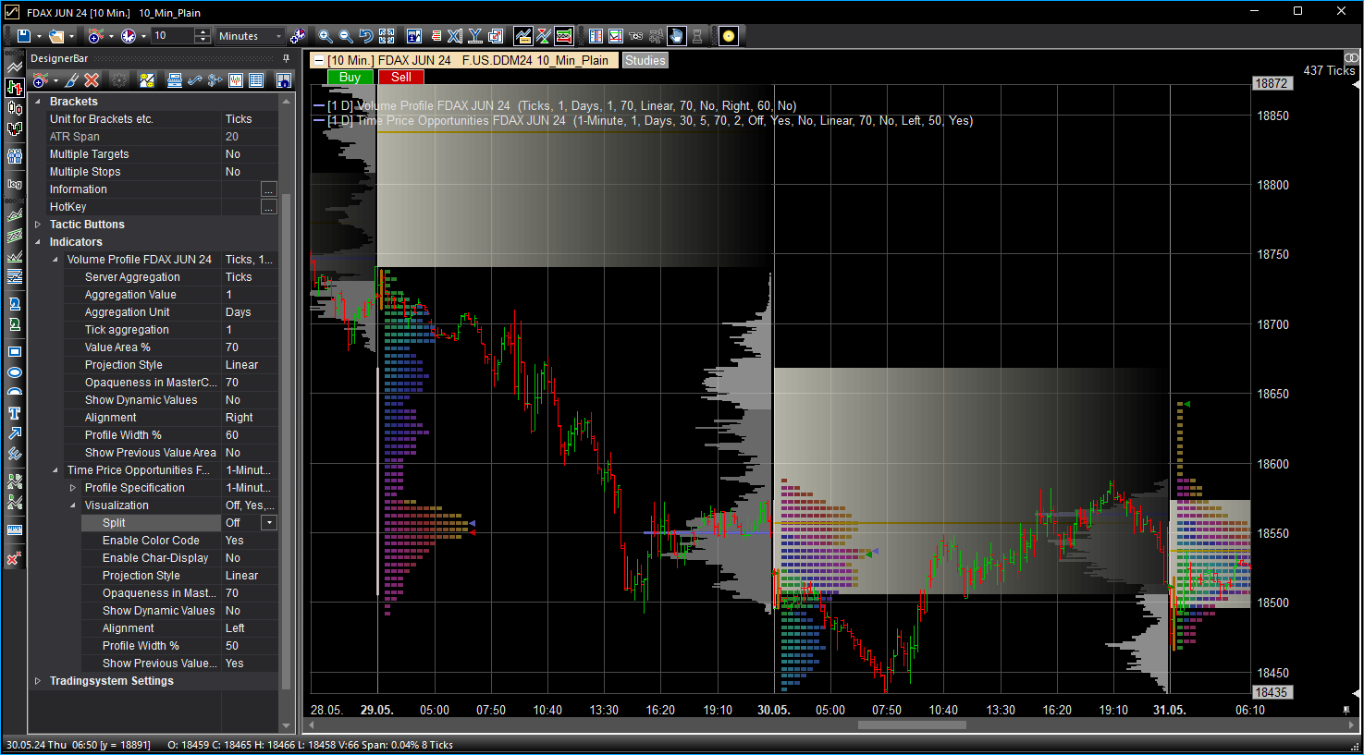Viewport: 1364px width, 755px height.
Task: Click the zoom in magnifier icon
Action: (326, 36)
